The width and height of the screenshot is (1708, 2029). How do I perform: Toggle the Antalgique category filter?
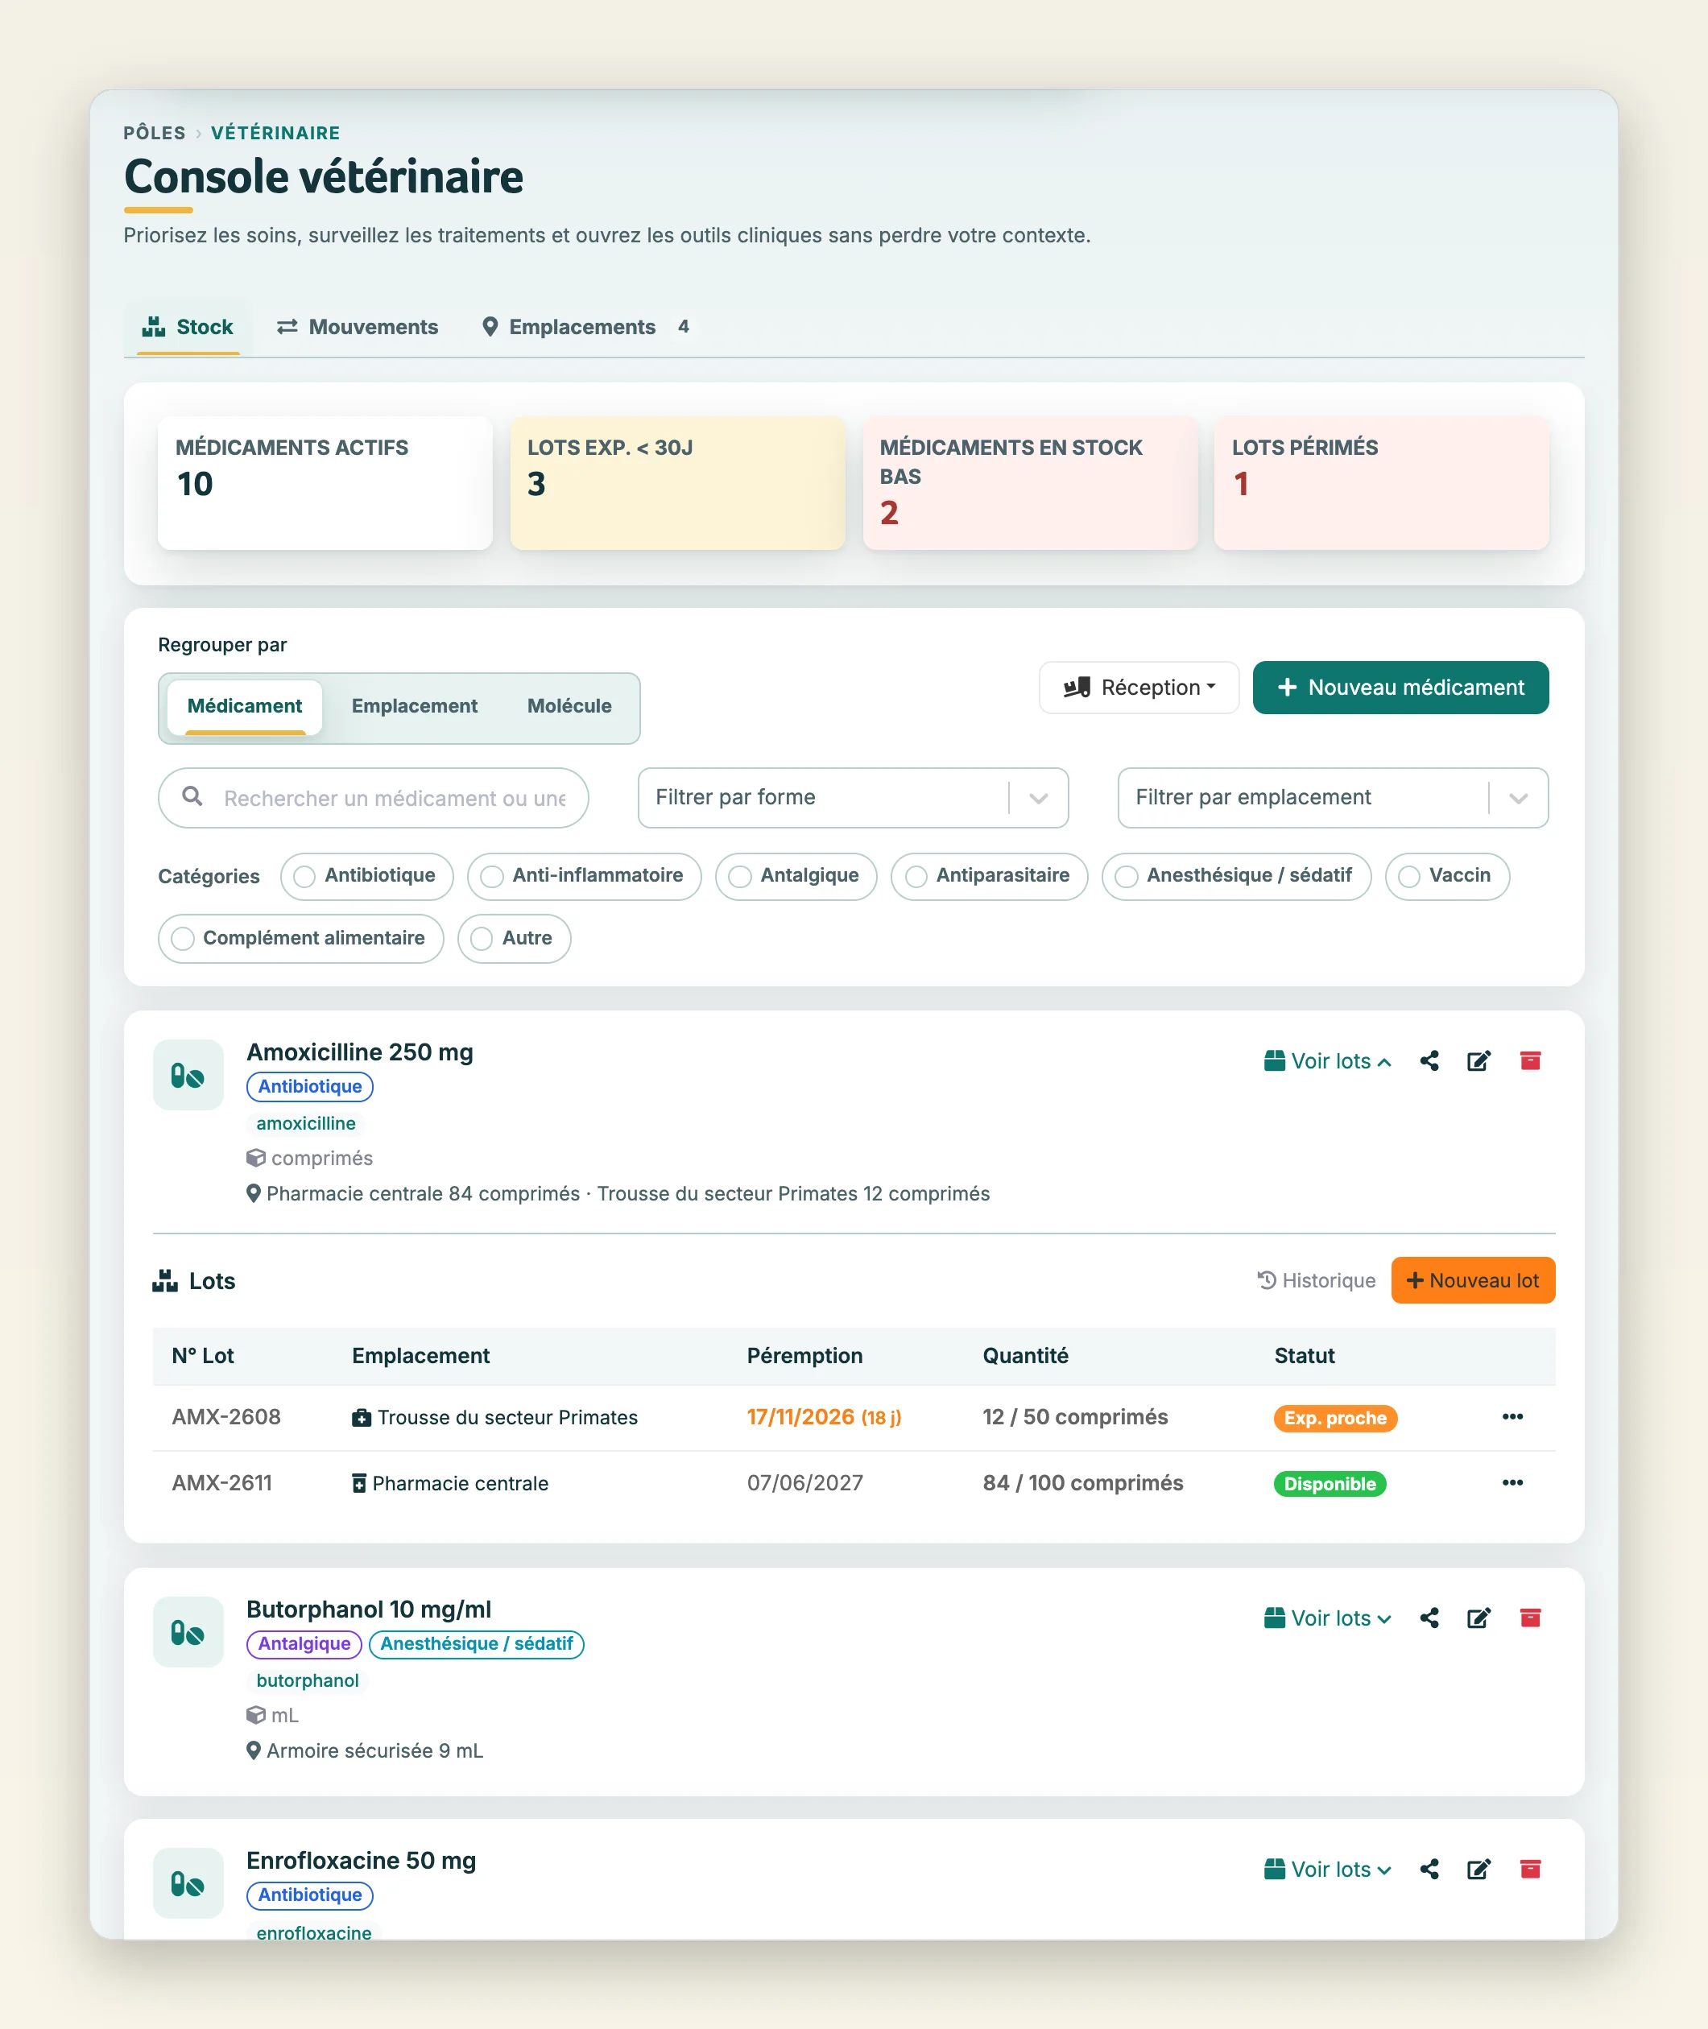796,876
